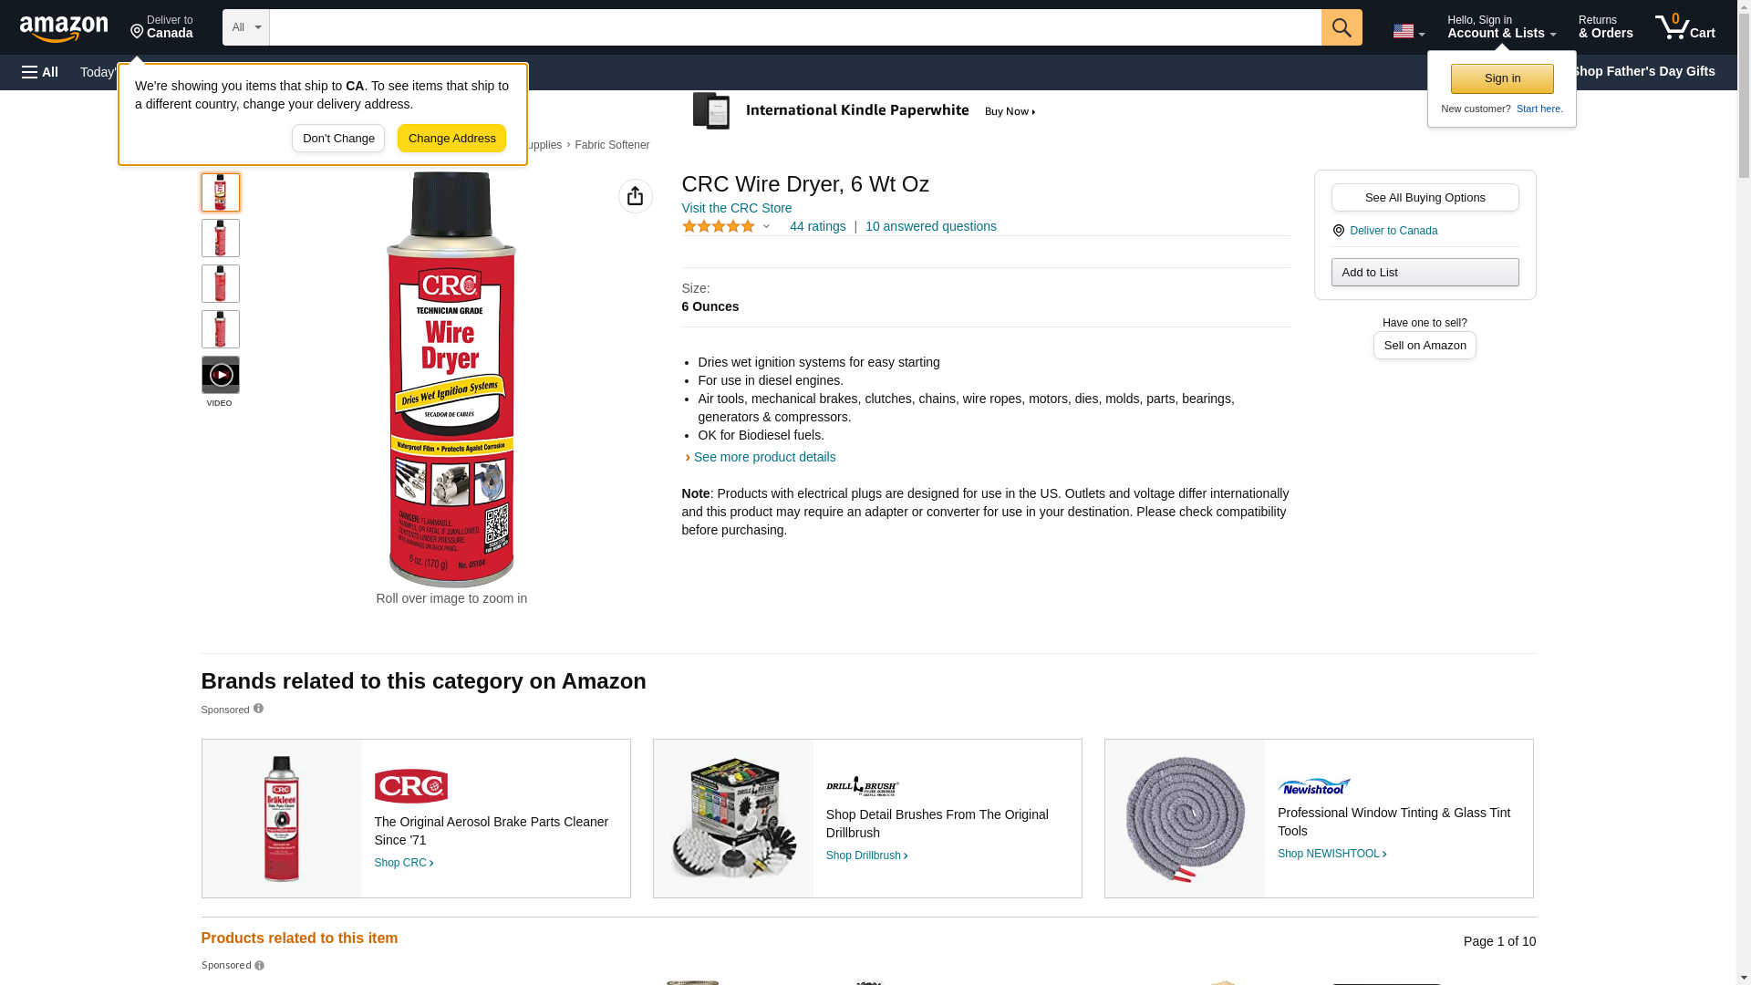
Task: Click inside the Amazon search field
Action: click(x=794, y=27)
